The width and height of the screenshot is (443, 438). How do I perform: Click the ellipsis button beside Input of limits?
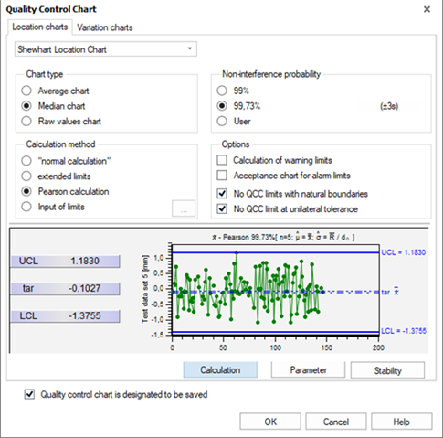point(184,208)
